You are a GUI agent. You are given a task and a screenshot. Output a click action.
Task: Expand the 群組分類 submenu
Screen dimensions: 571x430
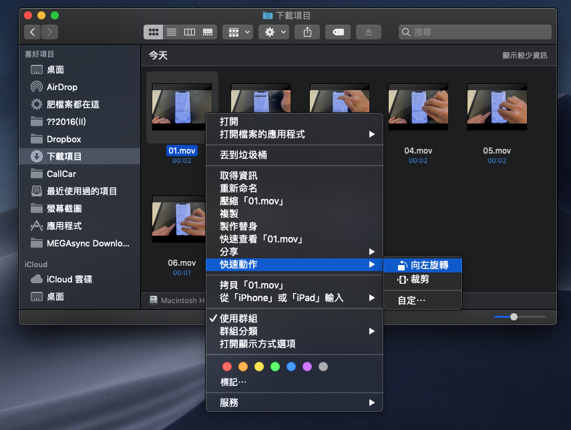coord(295,331)
